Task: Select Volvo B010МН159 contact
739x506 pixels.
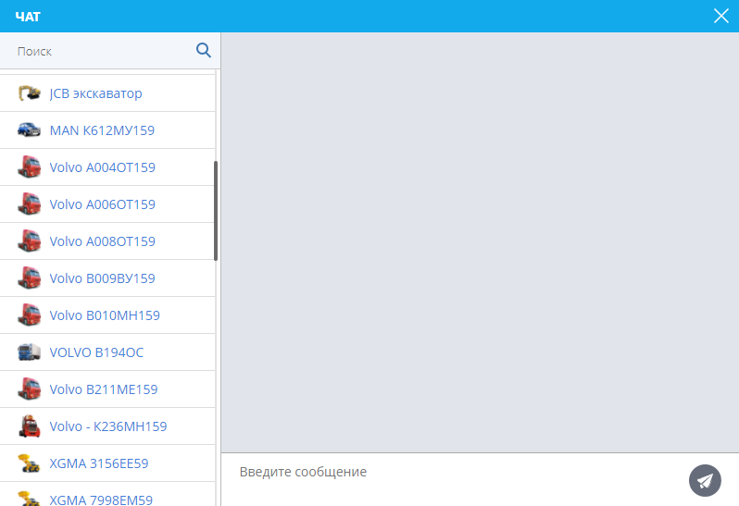Action: point(104,315)
